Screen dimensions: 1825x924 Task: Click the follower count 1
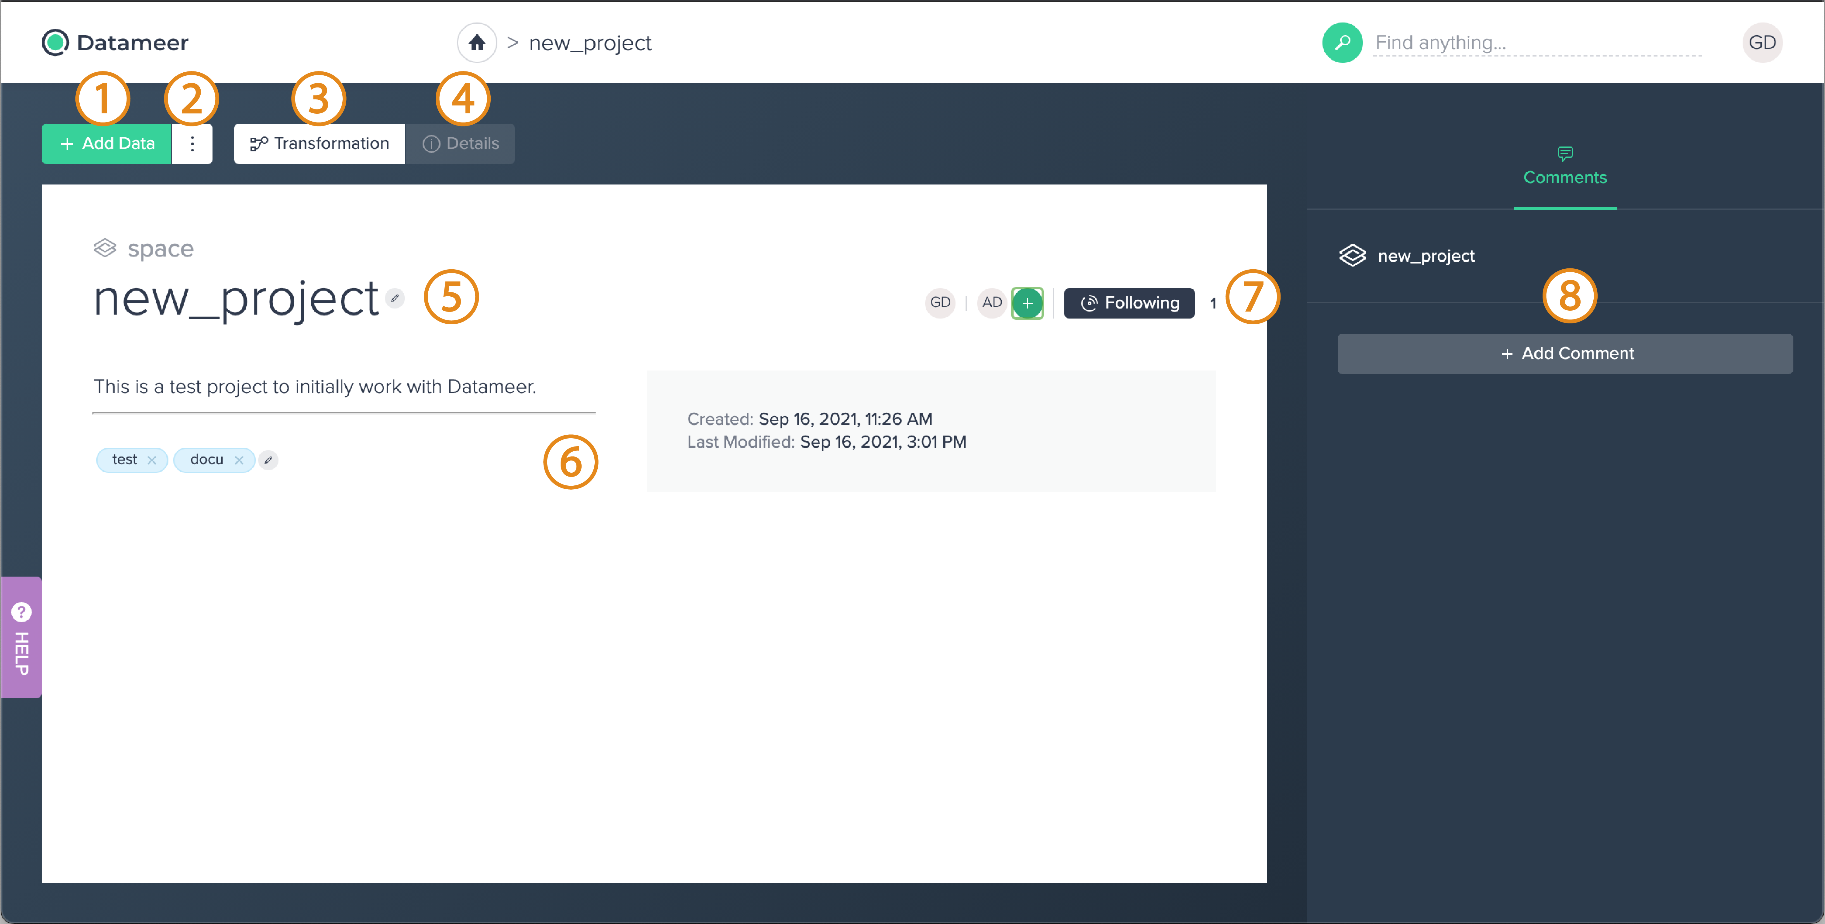tap(1213, 304)
